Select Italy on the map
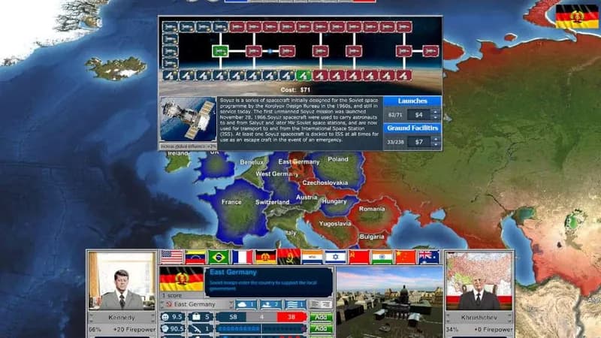The image size is (601, 338). pos(290,233)
